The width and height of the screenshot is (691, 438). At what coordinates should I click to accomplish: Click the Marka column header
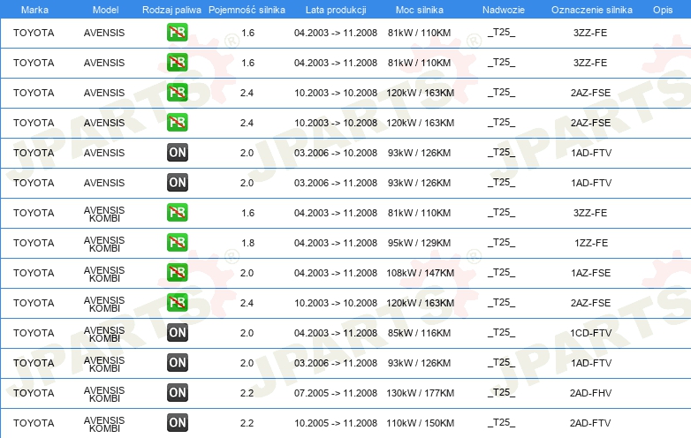34,10
